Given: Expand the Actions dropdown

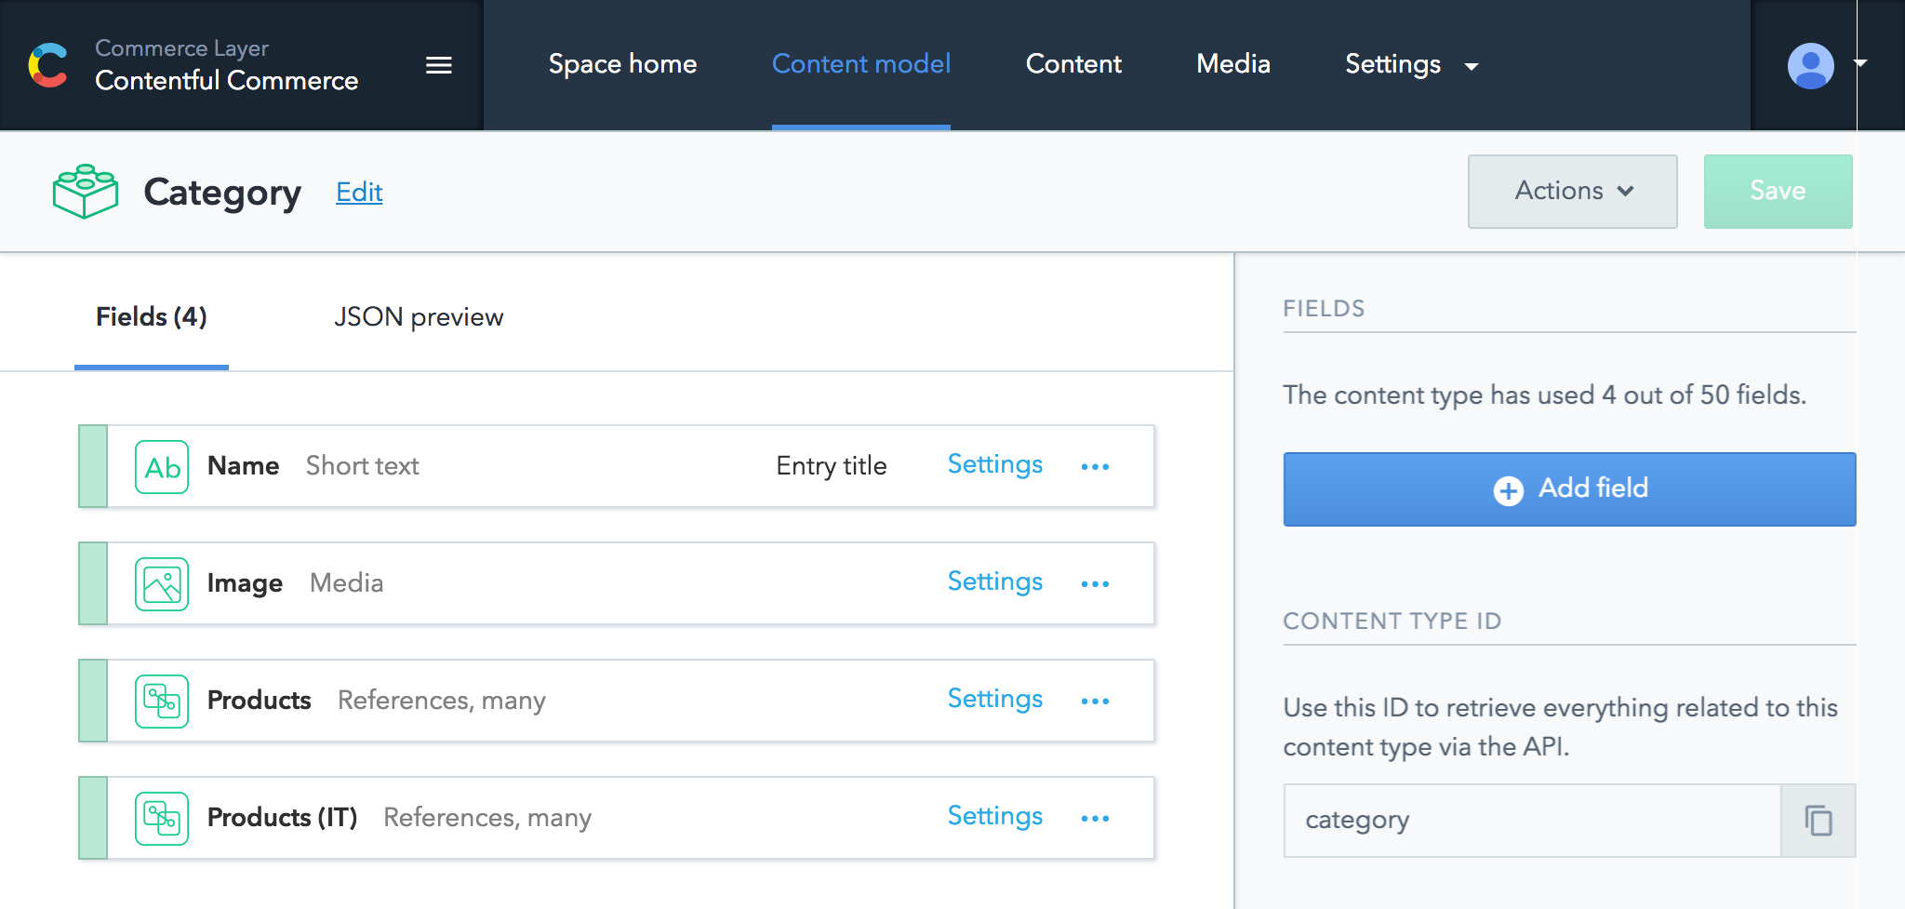Looking at the screenshot, I should click(1572, 192).
